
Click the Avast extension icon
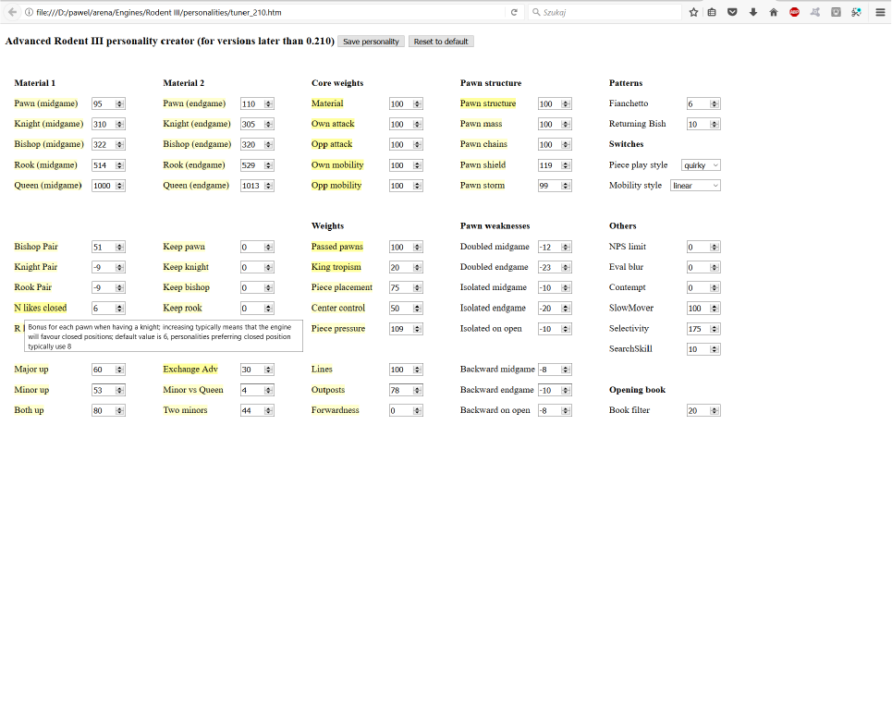click(815, 12)
